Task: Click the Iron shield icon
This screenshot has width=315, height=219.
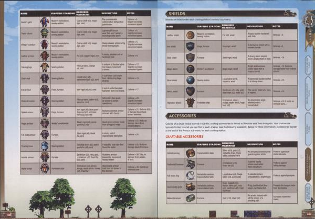Action: point(190,46)
